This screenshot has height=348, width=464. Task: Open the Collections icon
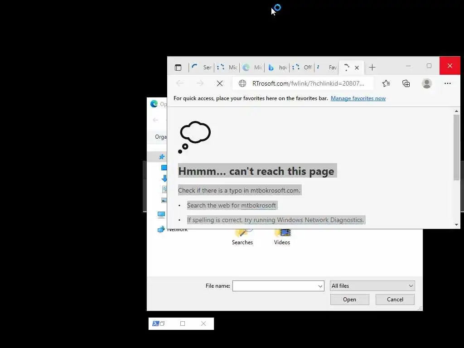point(406,83)
